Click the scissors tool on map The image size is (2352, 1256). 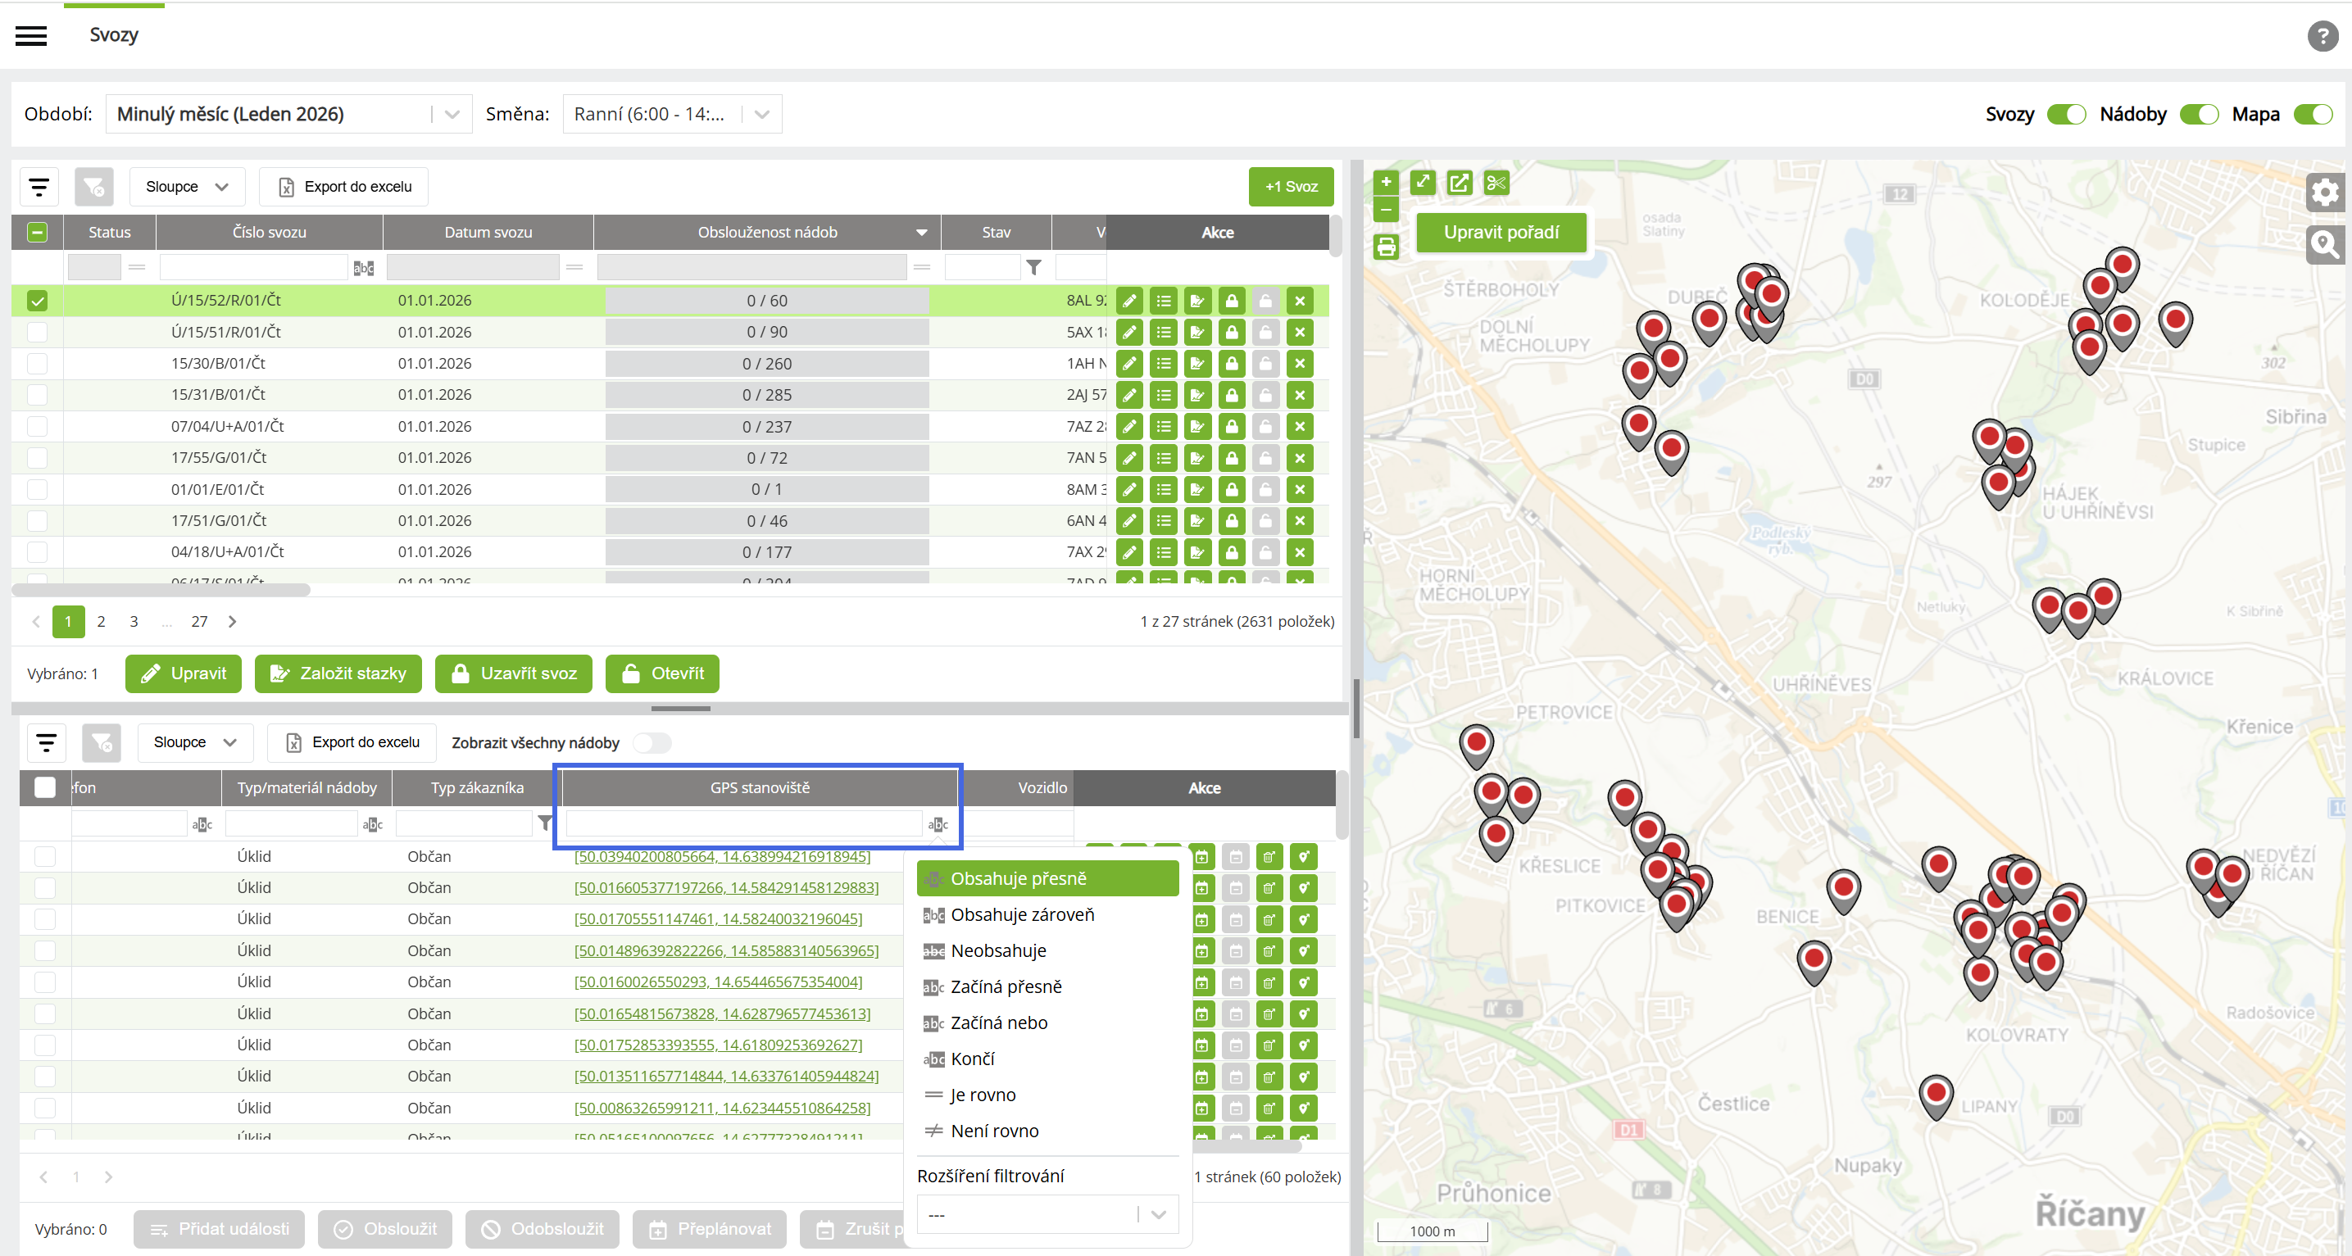(1496, 183)
